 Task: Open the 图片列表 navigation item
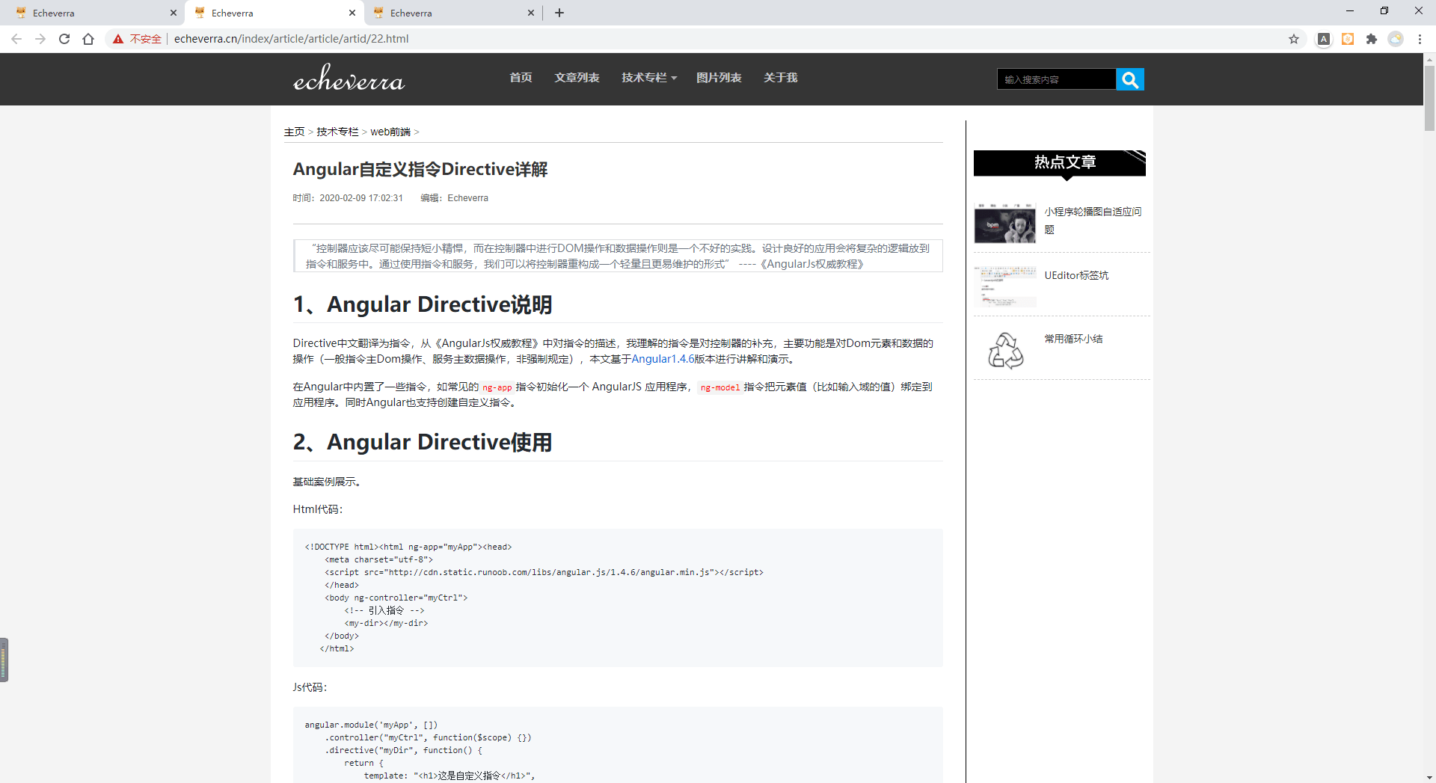(x=719, y=78)
